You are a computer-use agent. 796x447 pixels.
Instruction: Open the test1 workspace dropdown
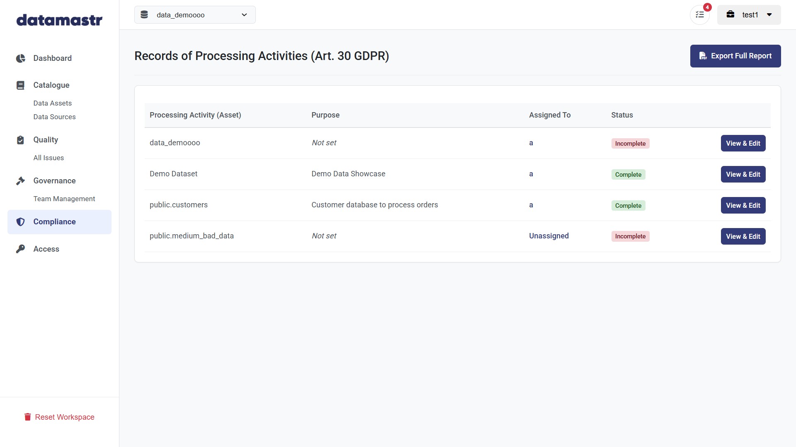click(749, 15)
